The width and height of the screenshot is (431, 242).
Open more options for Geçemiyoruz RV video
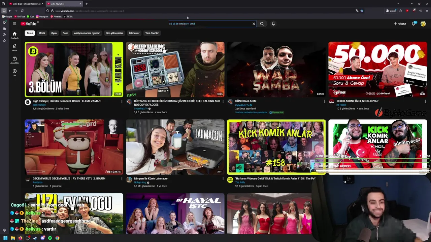tap(122, 179)
